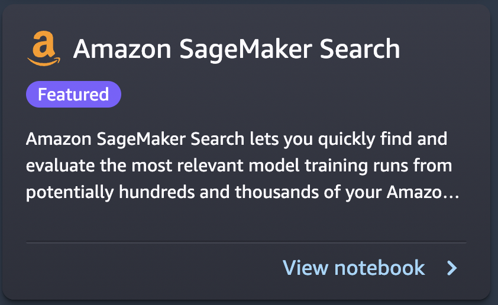
Task: Click the word "SageMaker" in the heading
Action: point(246,50)
